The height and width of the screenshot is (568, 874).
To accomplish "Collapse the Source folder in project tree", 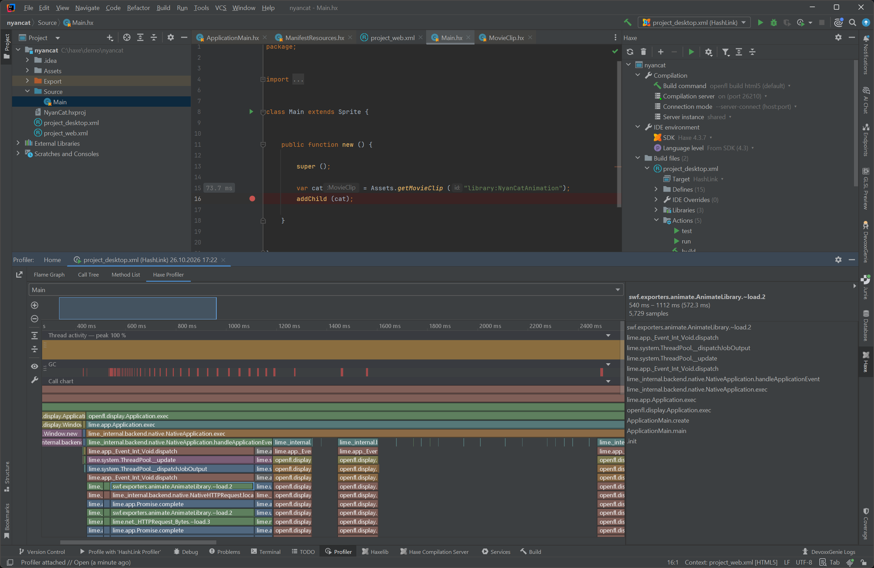I will pos(28,91).
